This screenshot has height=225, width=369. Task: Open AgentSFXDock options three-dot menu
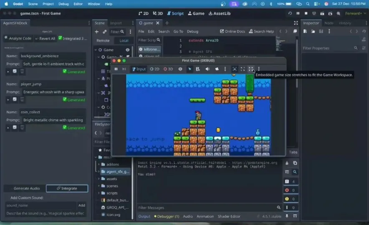[89, 23]
